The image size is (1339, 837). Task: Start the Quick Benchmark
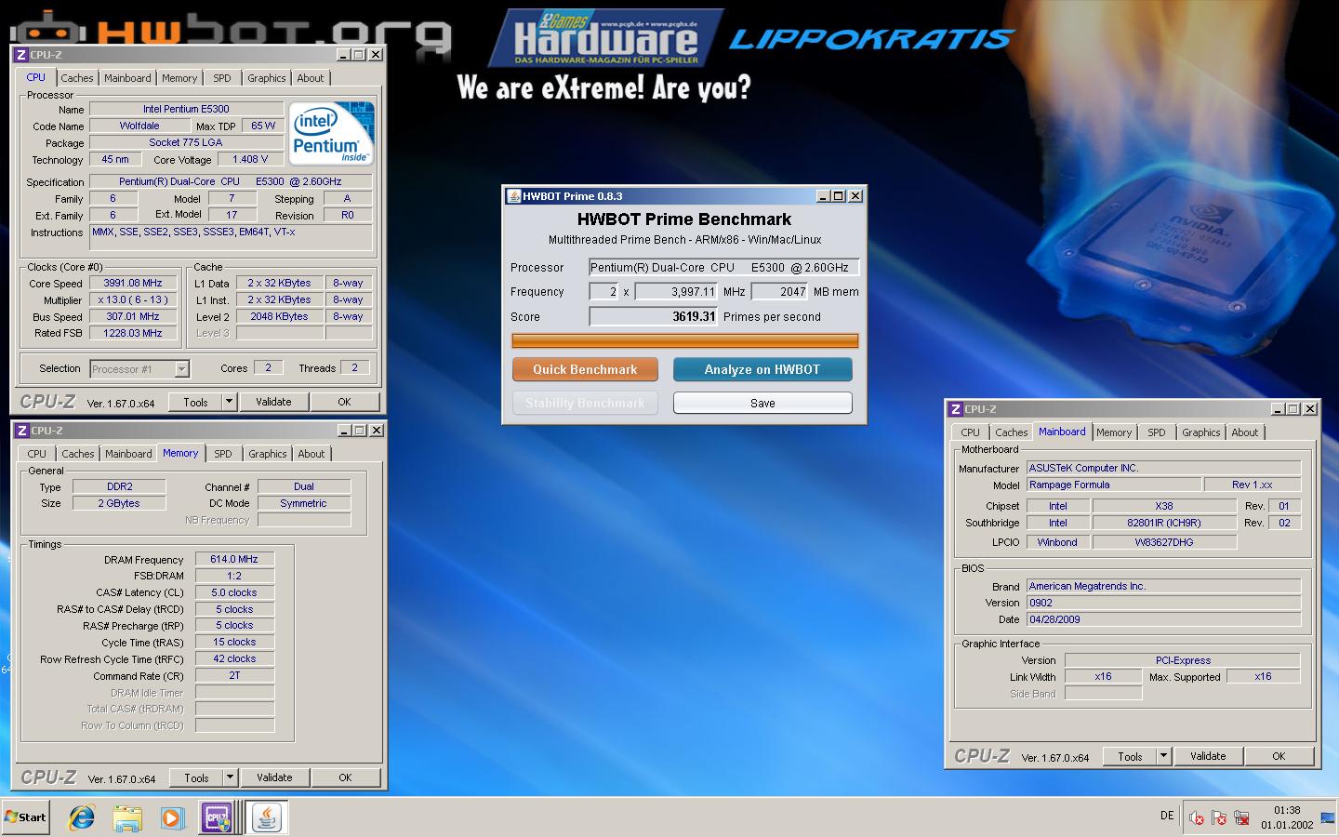pyautogui.click(x=585, y=369)
